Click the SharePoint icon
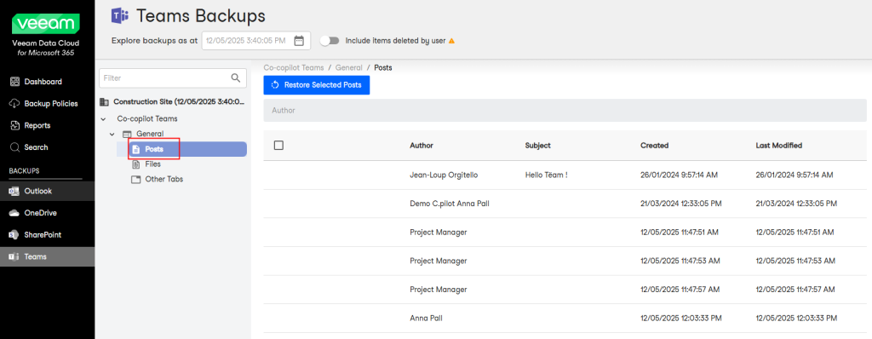Screen dimensions: 872x339 14,235
